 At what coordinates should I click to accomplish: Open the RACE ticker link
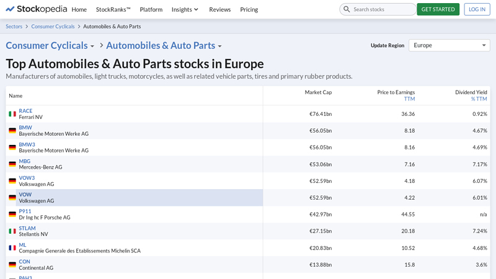(x=25, y=111)
